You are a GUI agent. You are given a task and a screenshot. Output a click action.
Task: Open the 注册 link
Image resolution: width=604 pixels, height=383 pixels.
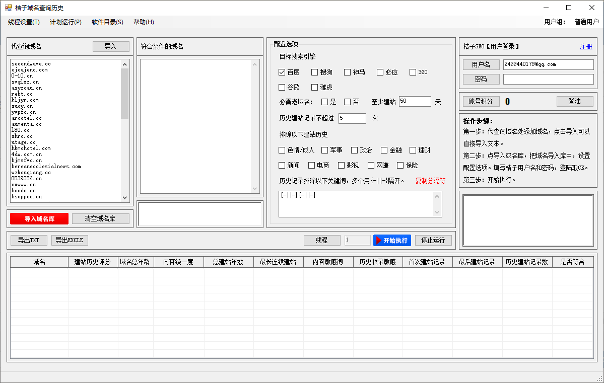[586, 46]
